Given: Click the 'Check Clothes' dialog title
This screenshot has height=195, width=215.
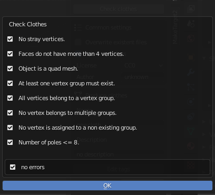Looking at the screenshot, I should click(28, 24).
